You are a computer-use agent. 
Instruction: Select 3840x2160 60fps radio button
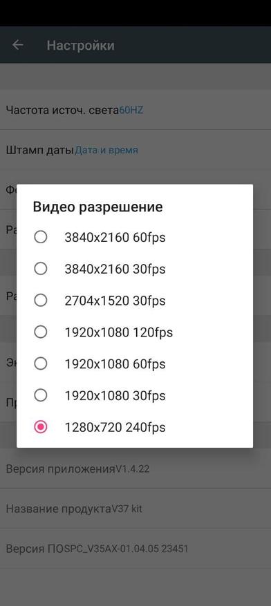(x=41, y=237)
